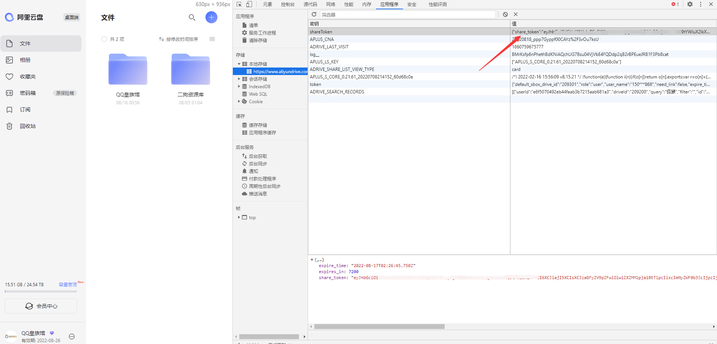Click the 桌面端 badge
The width and height of the screenshot is (717, 344).
[x=72, y=17]
